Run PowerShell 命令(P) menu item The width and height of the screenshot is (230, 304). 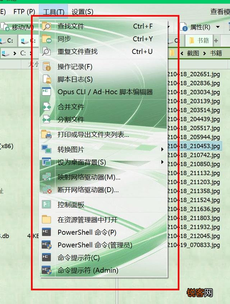tap(103, 232)
